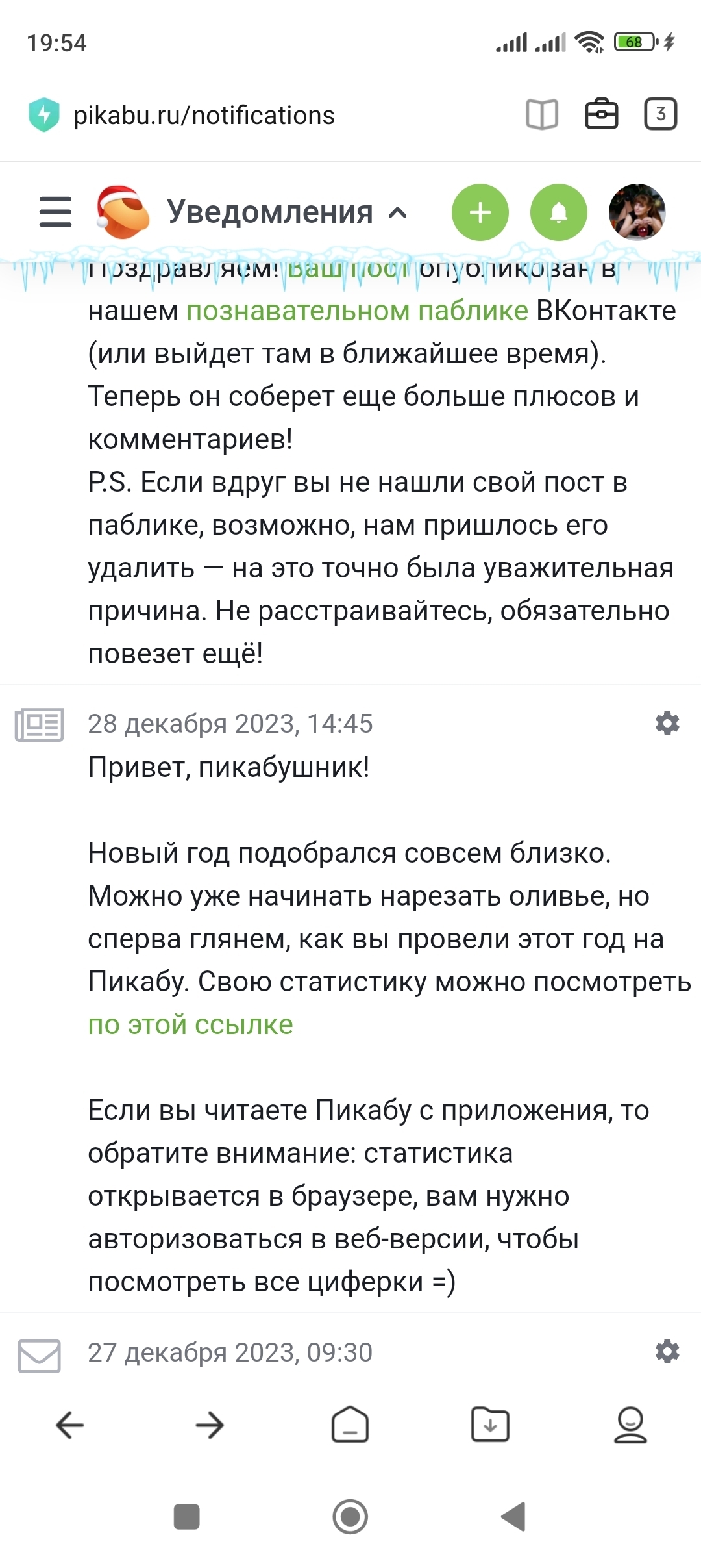Open the browser account profile icon
This screenshot has height=1559, width=701.
tap(630, 1425)
